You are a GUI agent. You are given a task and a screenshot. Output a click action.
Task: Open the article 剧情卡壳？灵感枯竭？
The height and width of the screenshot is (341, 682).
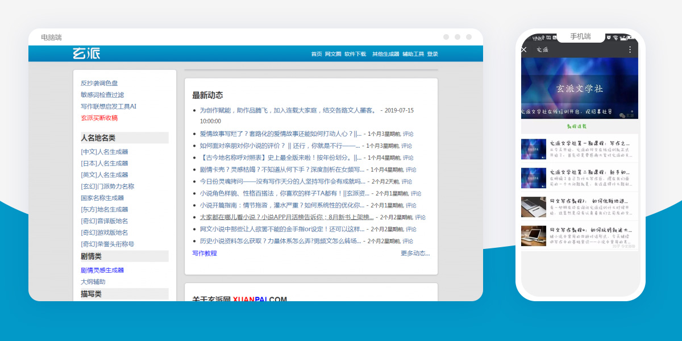(x=282, y=169)
